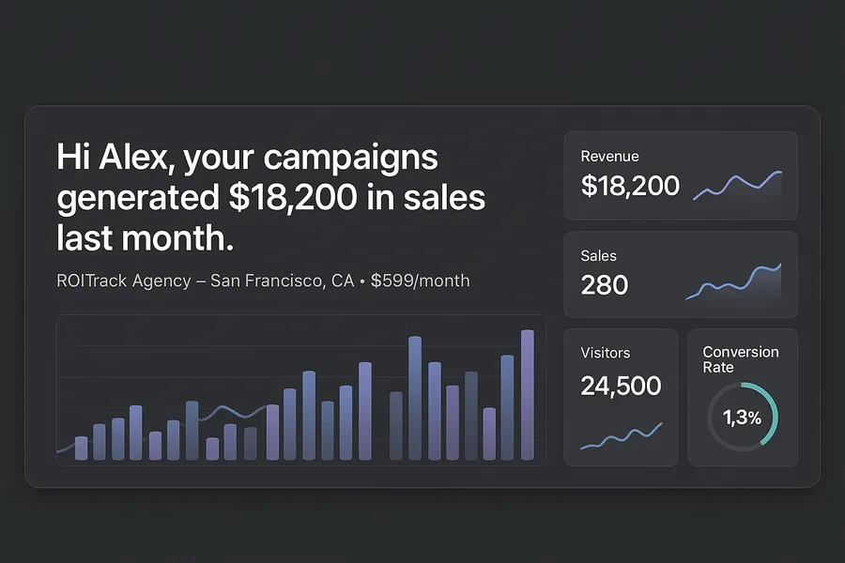Click the $18,200 Revenue value
This screenshot has width=845, height=563.
point(630,186)
